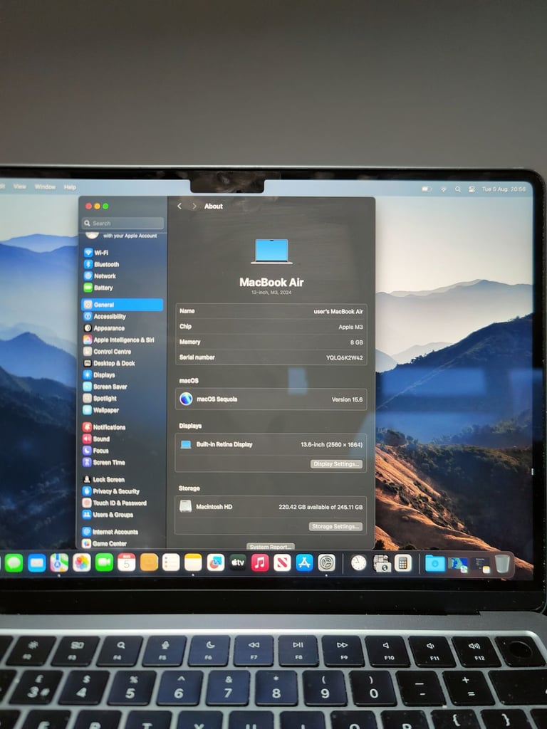This screenshot has height=729, width=547.
Task: Edit the name "user's MacBook Air"
Action: 338,312
